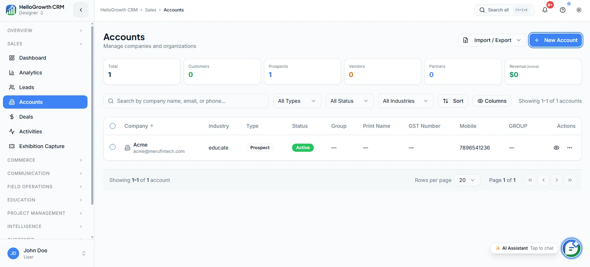The height and width of the screenshot is (267, 590).
Task: Expand the FIELD OPERATIONS section
Action: coord(45,187)
